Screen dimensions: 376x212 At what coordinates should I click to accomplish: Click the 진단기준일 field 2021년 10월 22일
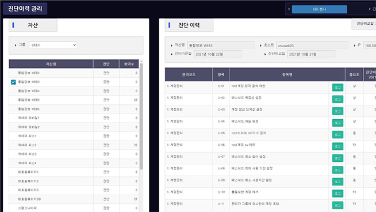pos(218,54)
